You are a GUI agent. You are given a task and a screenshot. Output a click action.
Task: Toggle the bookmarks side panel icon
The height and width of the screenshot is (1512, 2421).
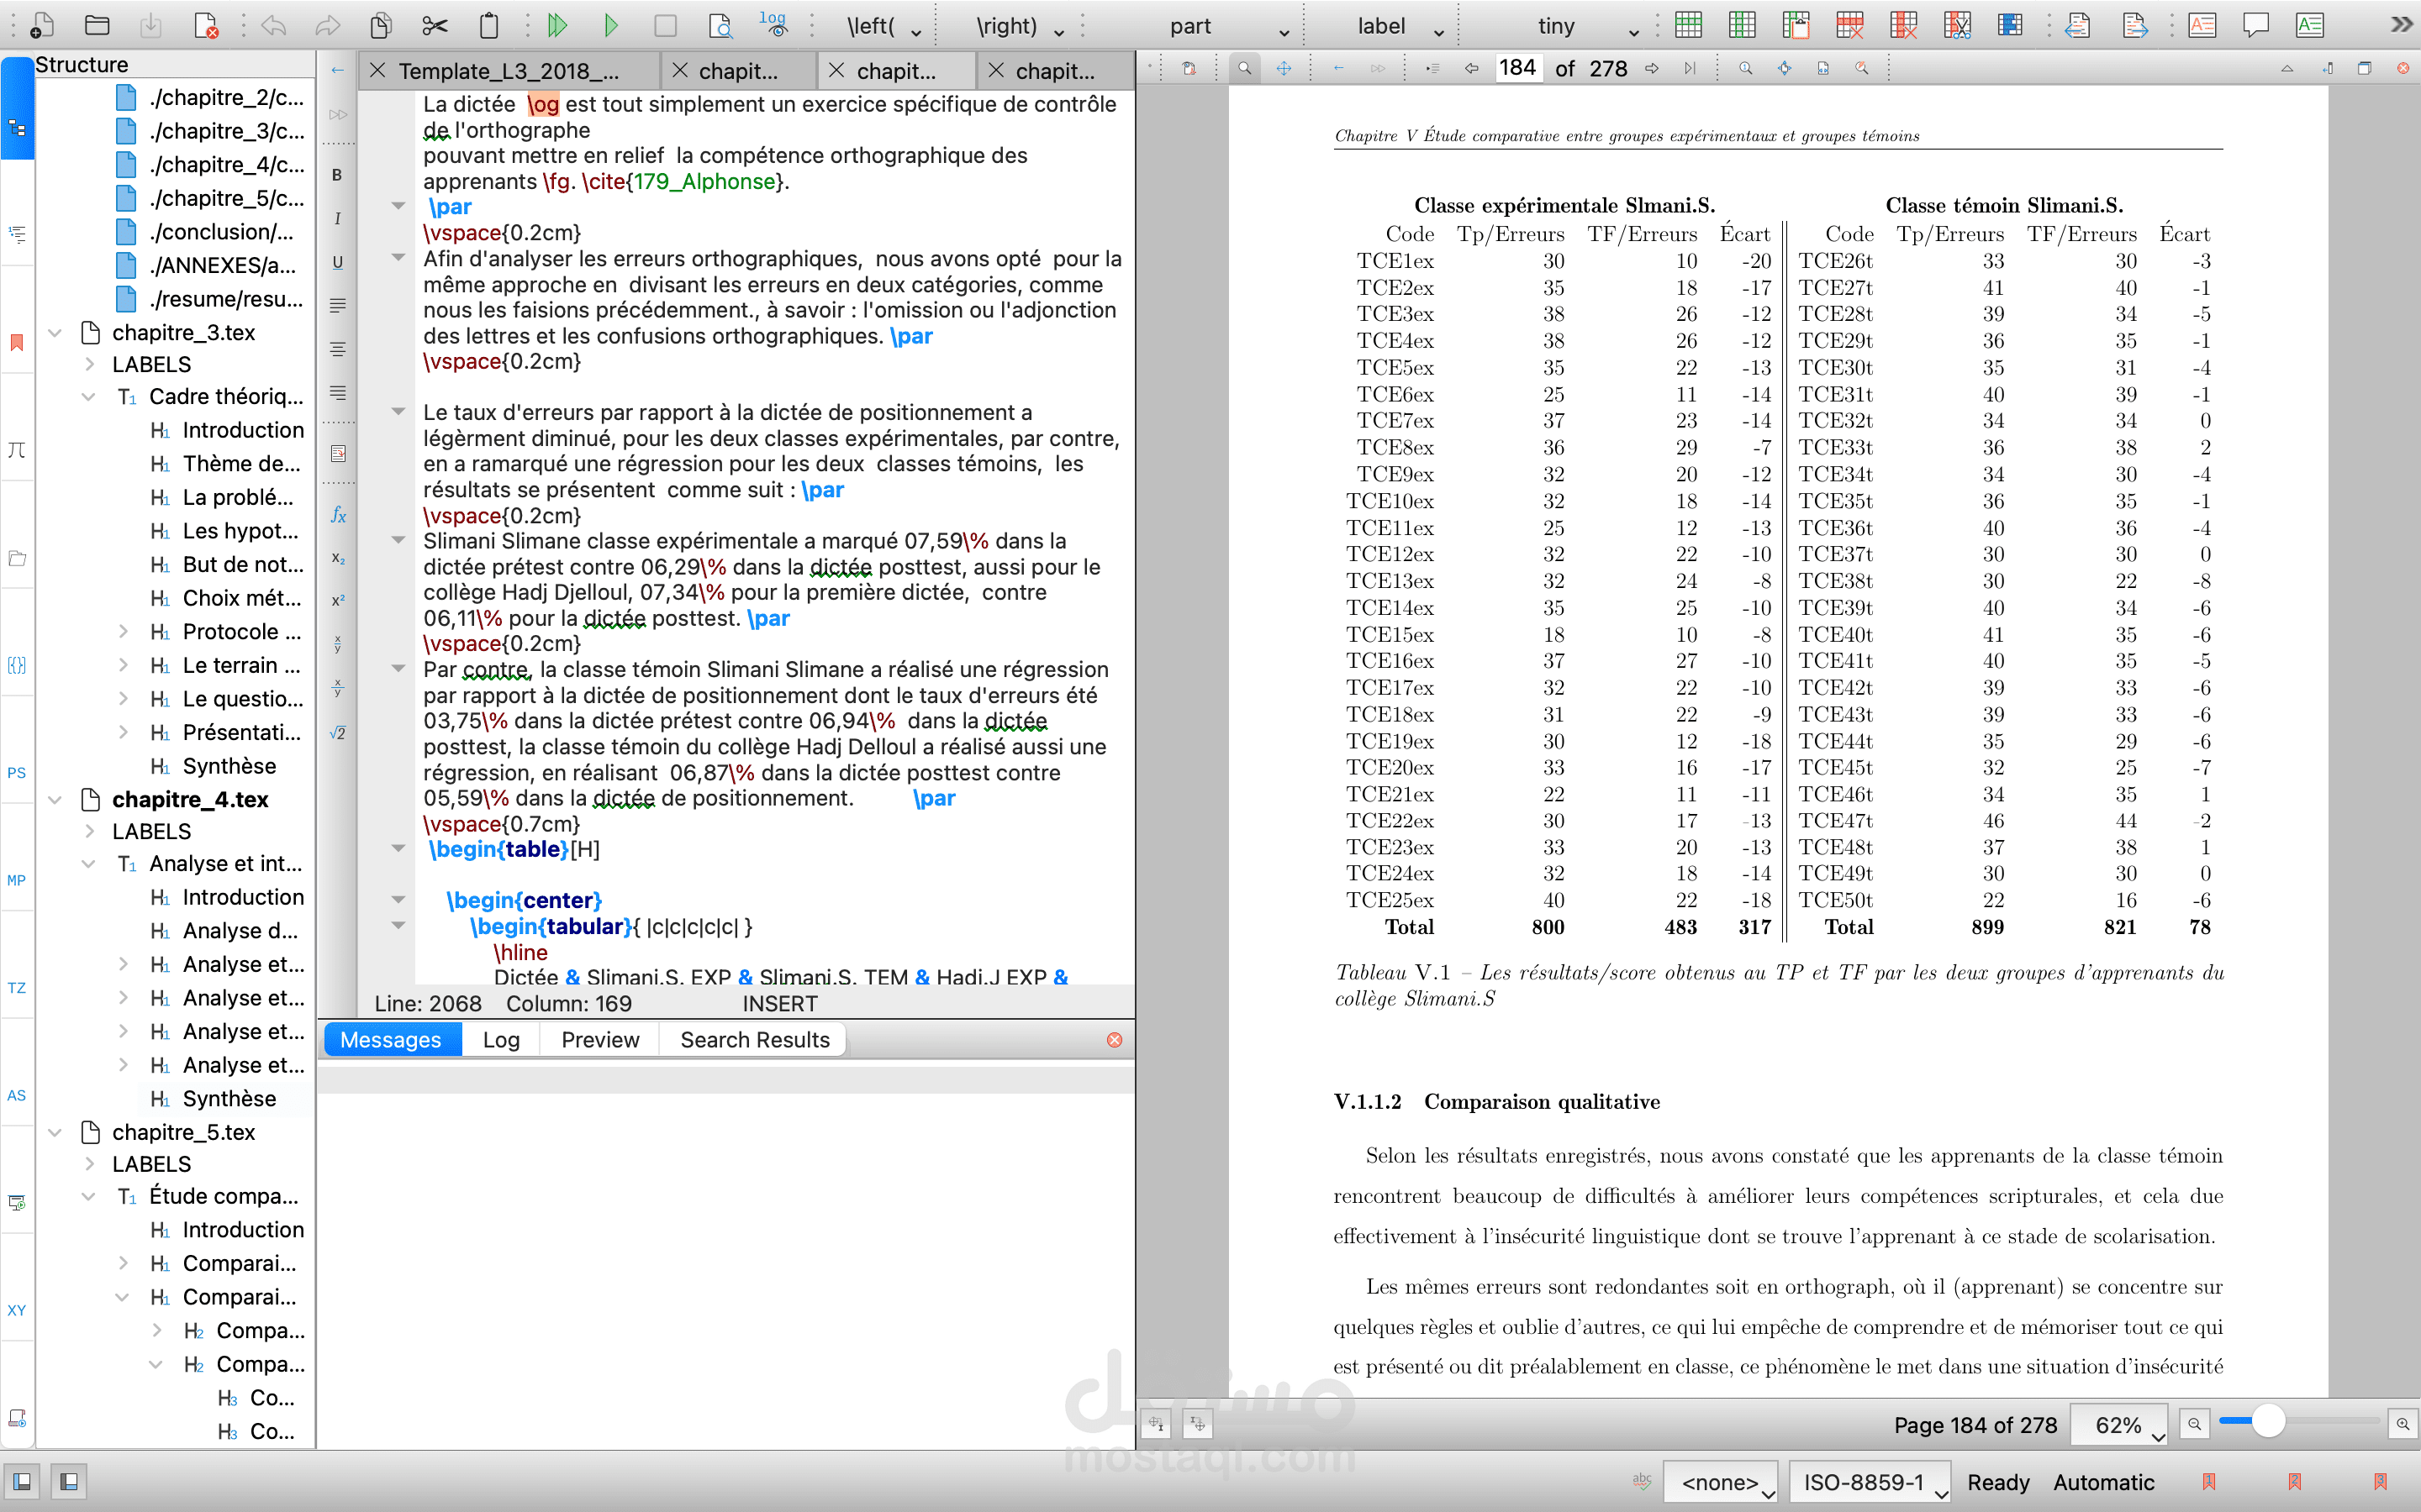pyautogui.click(x=17, y=343)
